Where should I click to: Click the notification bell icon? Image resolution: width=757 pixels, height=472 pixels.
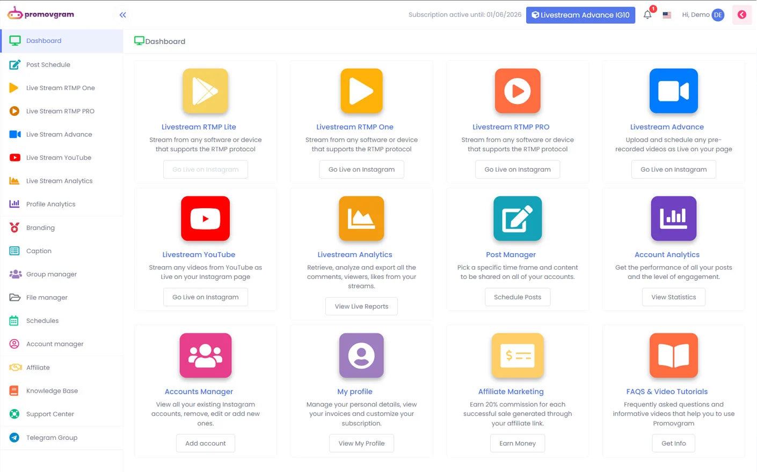(x=647, y=15)
